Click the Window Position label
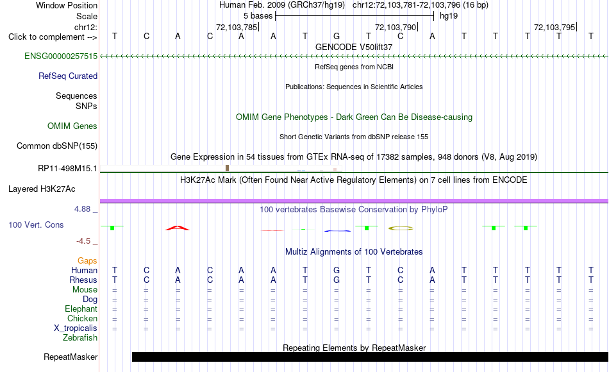Viewport: 609px width, 372px height. click(67, 5)
